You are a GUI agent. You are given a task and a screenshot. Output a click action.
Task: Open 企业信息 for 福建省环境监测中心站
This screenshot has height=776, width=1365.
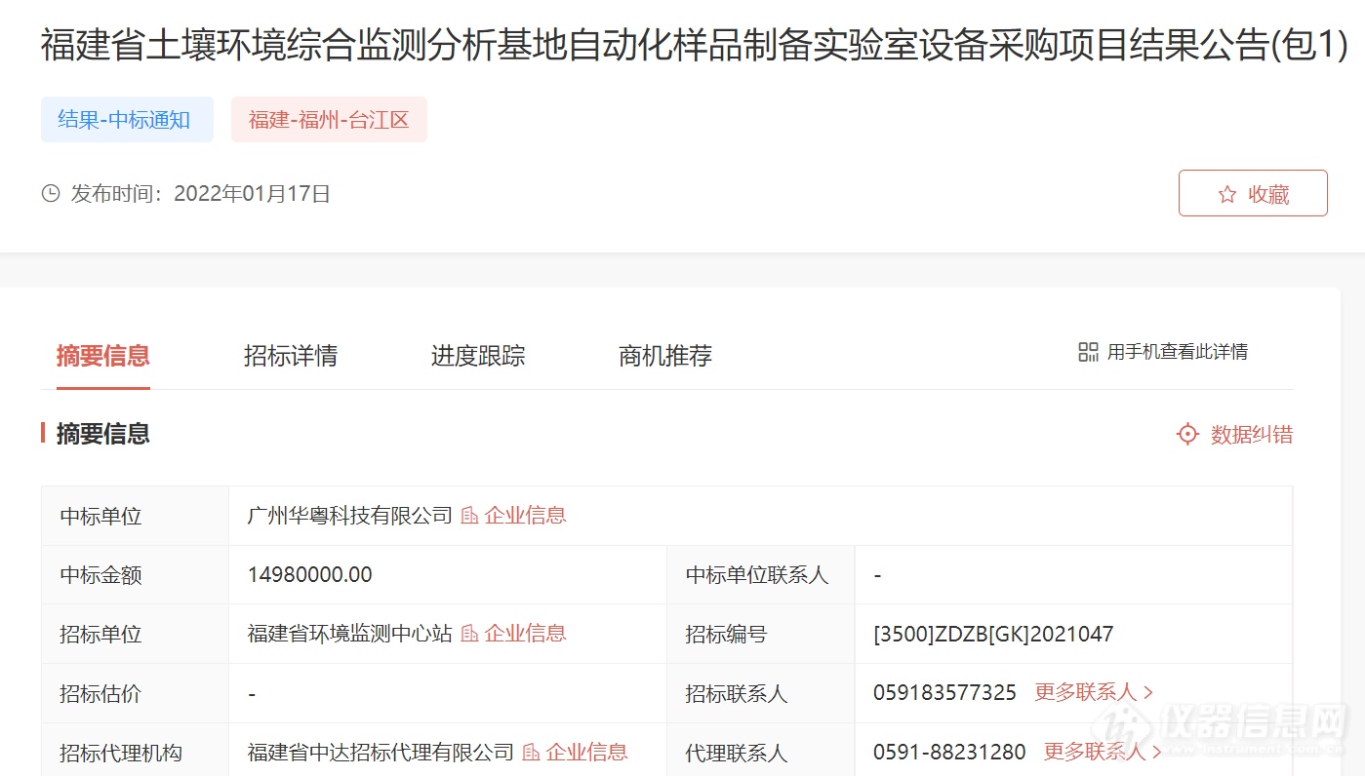(525, 634)
